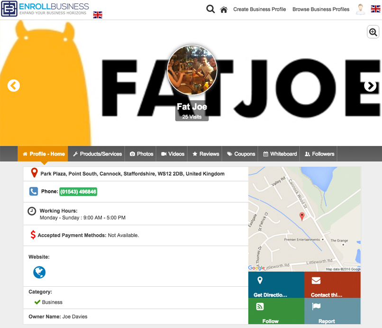Screen dimensions: 382x328
Task: Click the Not Available payment text
Action: [x=123, y=236]
